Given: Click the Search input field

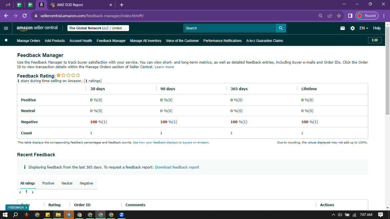Looking at the screenshot, I should tap(230, 28).
